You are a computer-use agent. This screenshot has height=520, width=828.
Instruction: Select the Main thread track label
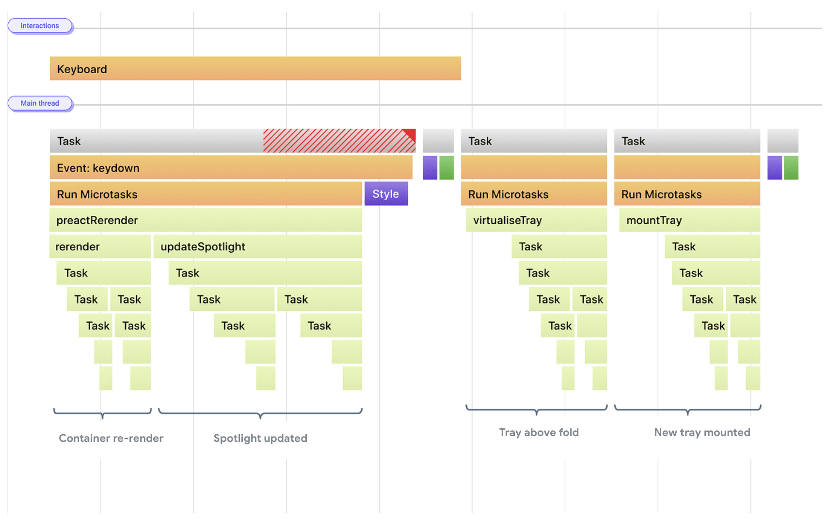(40, 103)
